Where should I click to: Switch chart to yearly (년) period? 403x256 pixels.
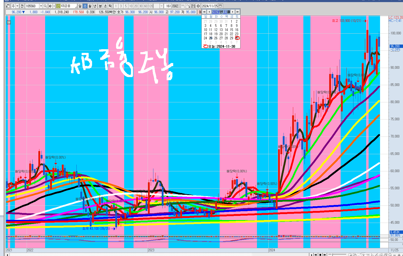click(x=95, y=6)
